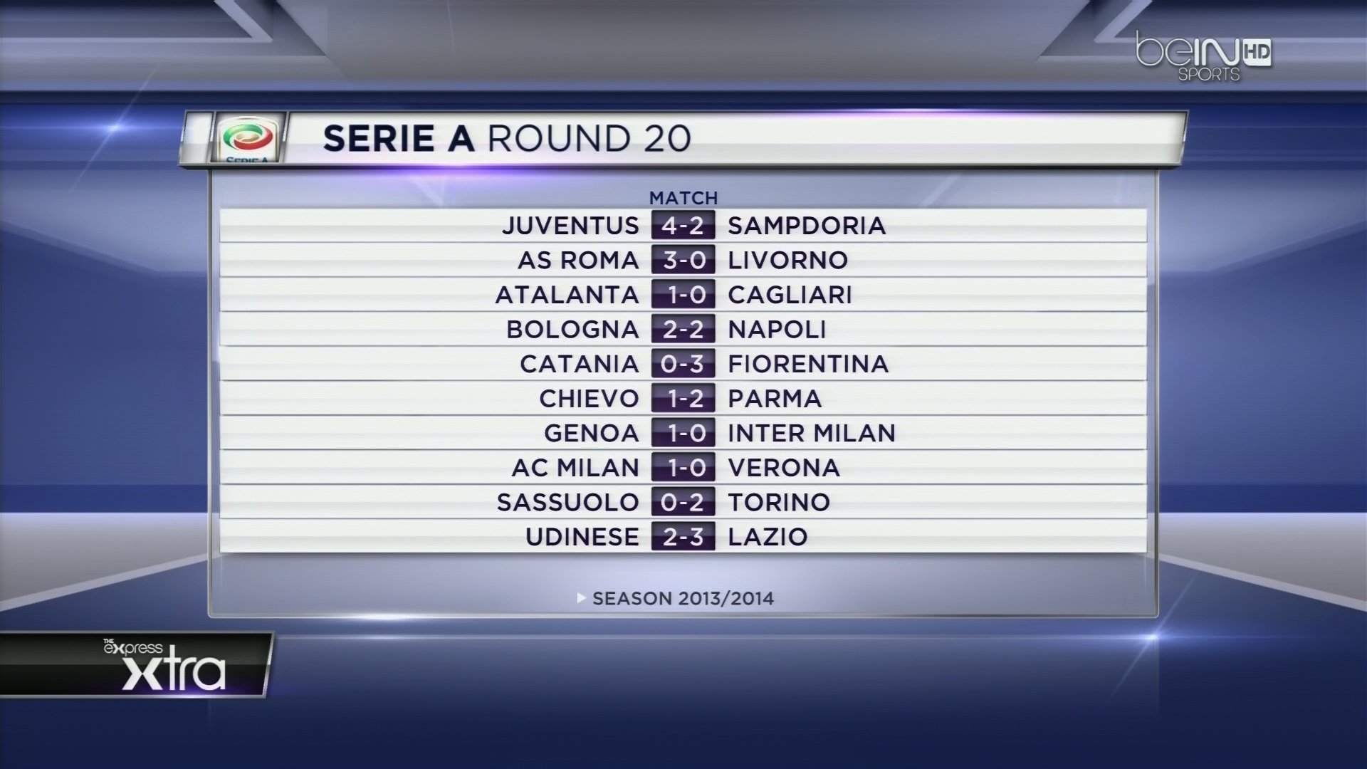
Task: Click the Sassuolo 0-2 Torino score
Action: click(683, 502)
